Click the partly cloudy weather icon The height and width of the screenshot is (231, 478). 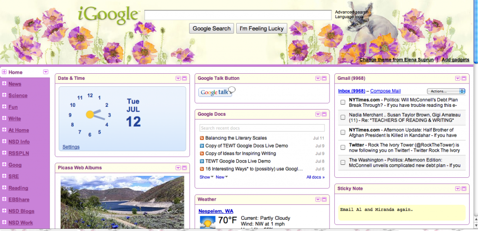pyautogui.click(x=207, y=223)
